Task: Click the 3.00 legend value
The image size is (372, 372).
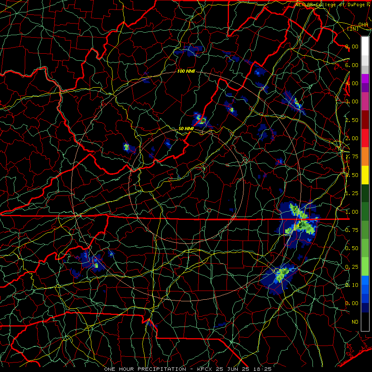Action: pyautogui.click(x=352, y=102)
